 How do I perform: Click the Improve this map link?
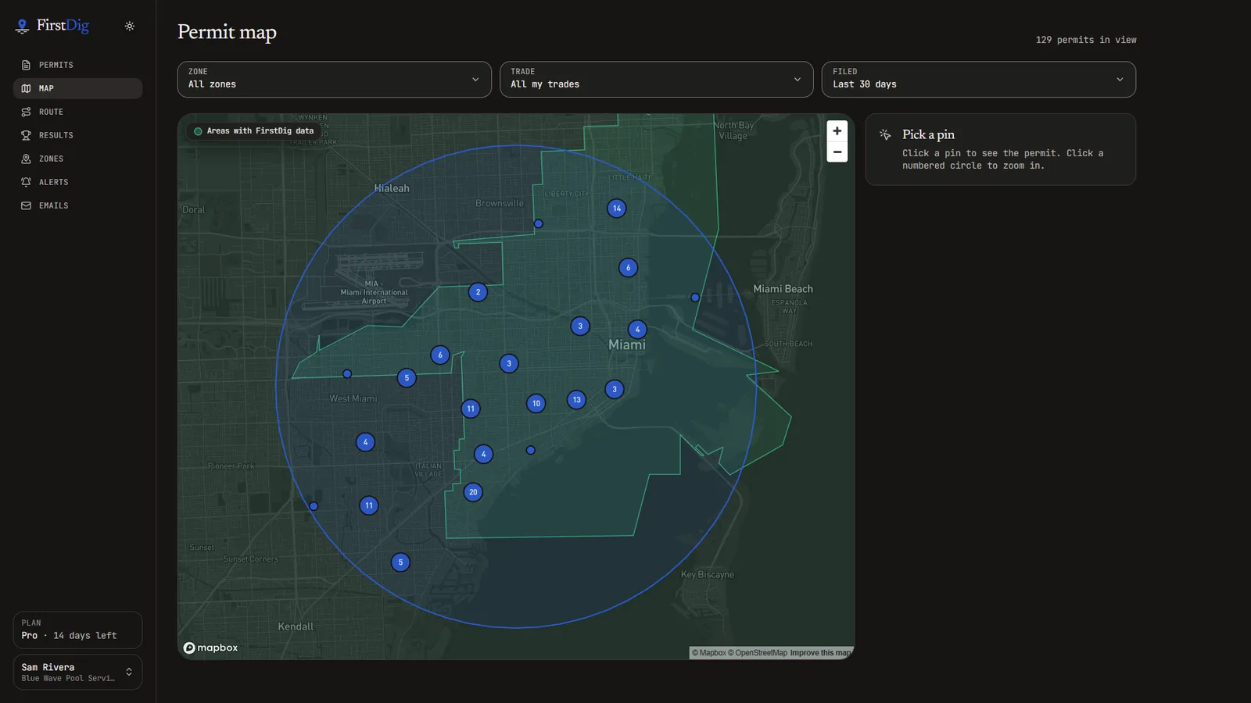[821, 653]
